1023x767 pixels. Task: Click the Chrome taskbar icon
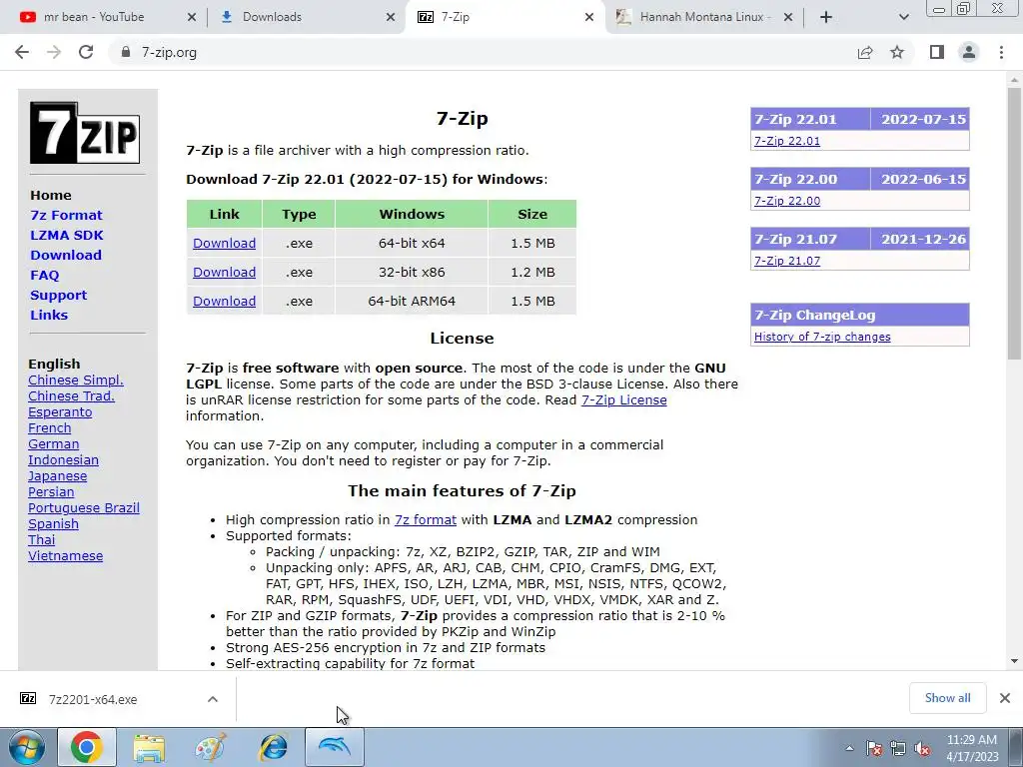(x=87, y=747)
